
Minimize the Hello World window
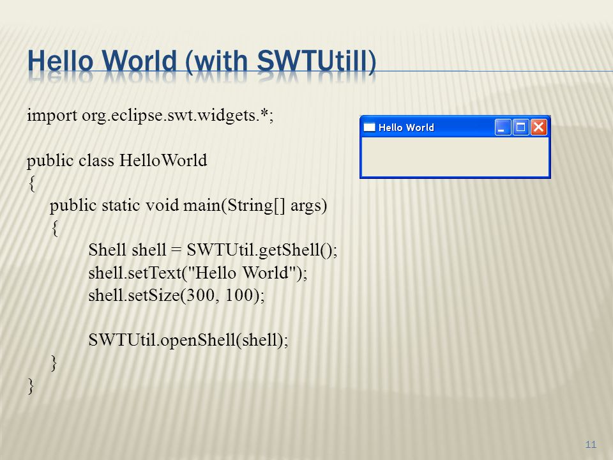point(503,127)
